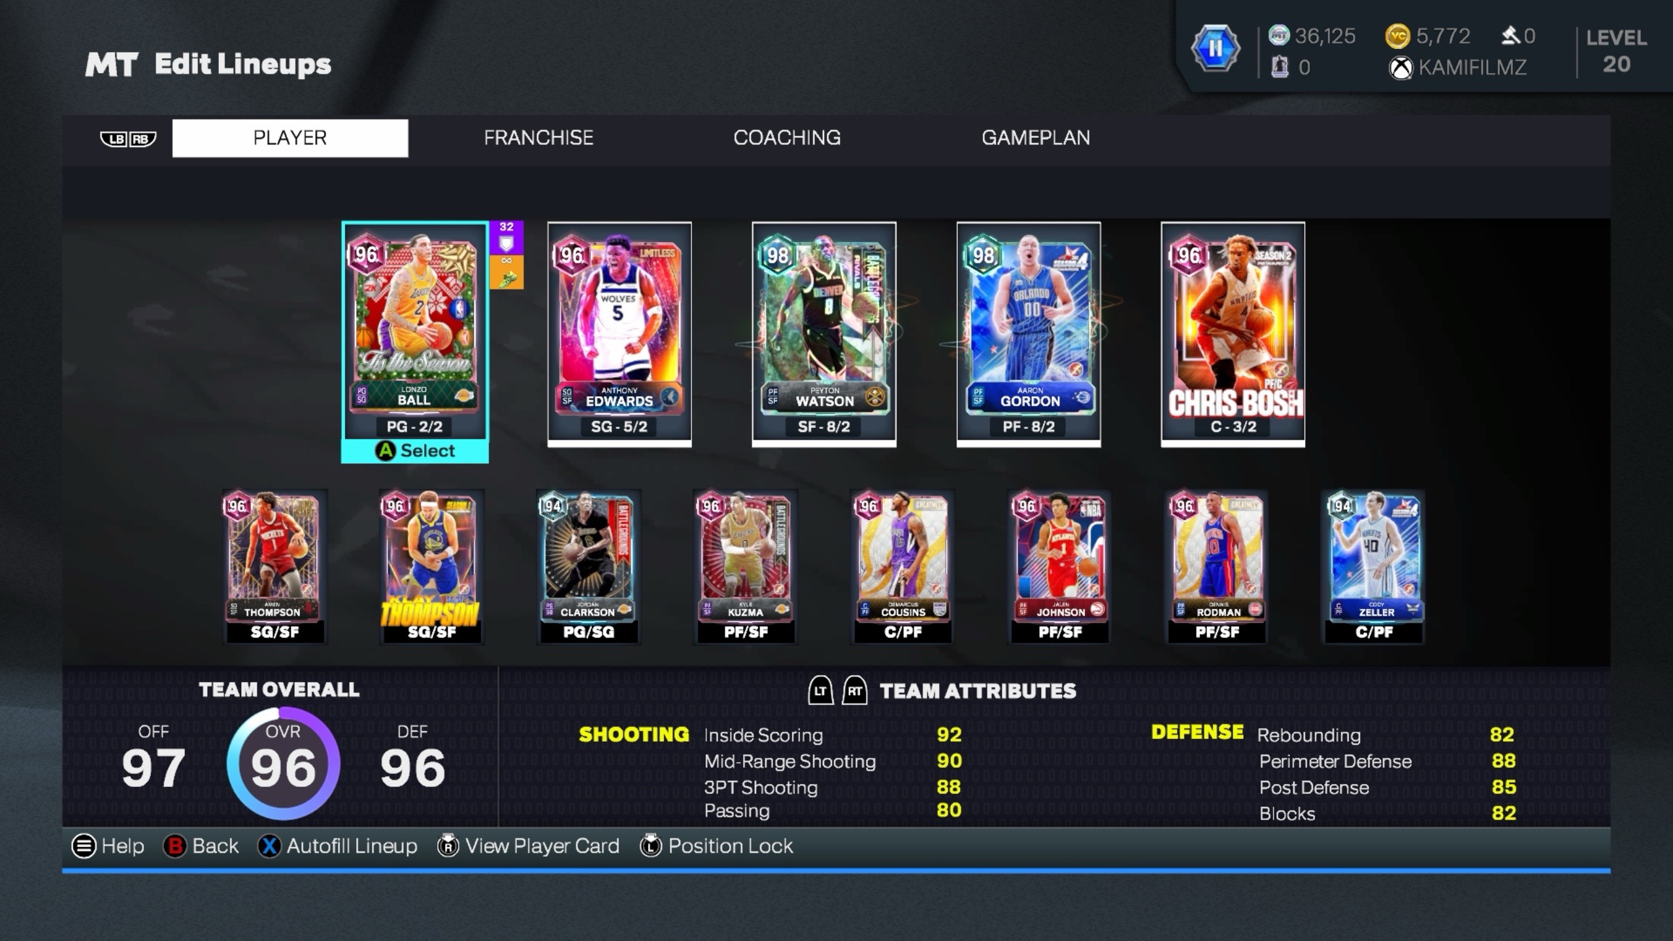Click the gold VC coin icon
Image resolution: width=1673 pixels, height=941 pixels.
coord(1397,36)
